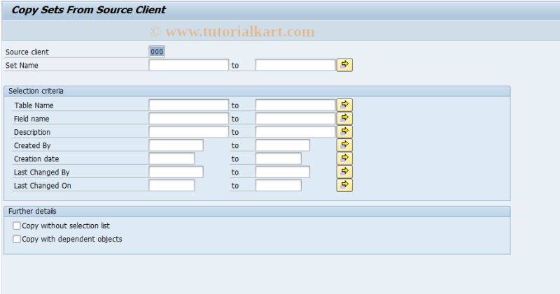Image resolution: width=560 pixels, height=294 pixels.
Task: Select the Last Changed On label
Action: tap(43, 186)
